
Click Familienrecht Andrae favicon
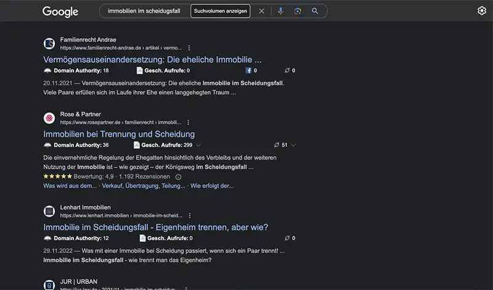[x=49, y=43]
